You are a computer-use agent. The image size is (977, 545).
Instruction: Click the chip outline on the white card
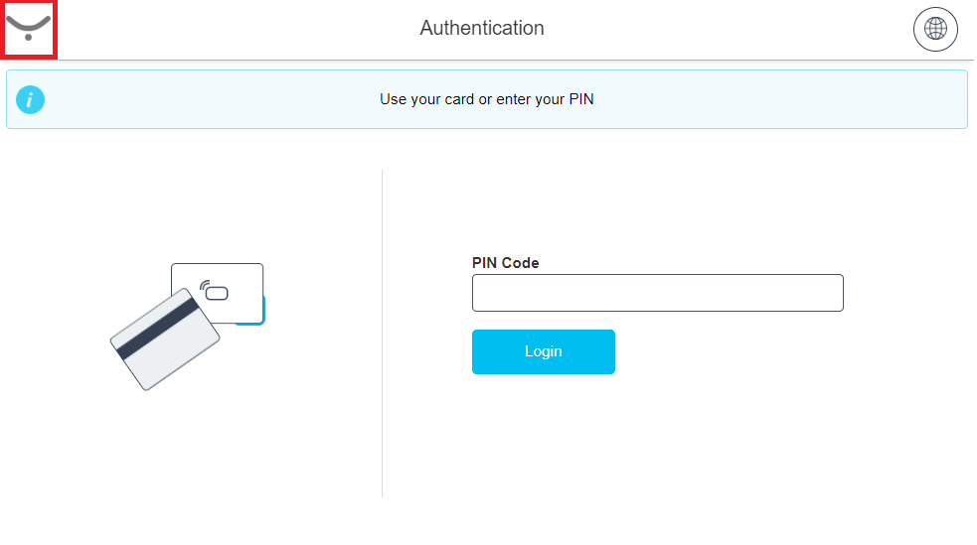click(x=217, y=293)
